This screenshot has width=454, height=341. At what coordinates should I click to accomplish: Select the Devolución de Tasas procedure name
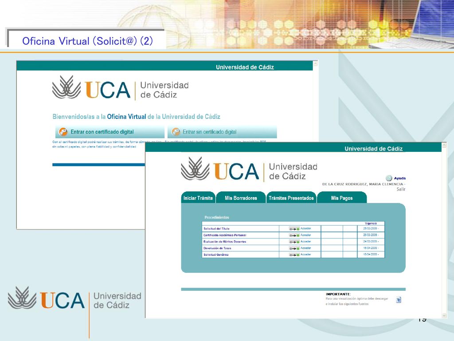point(217,249)
